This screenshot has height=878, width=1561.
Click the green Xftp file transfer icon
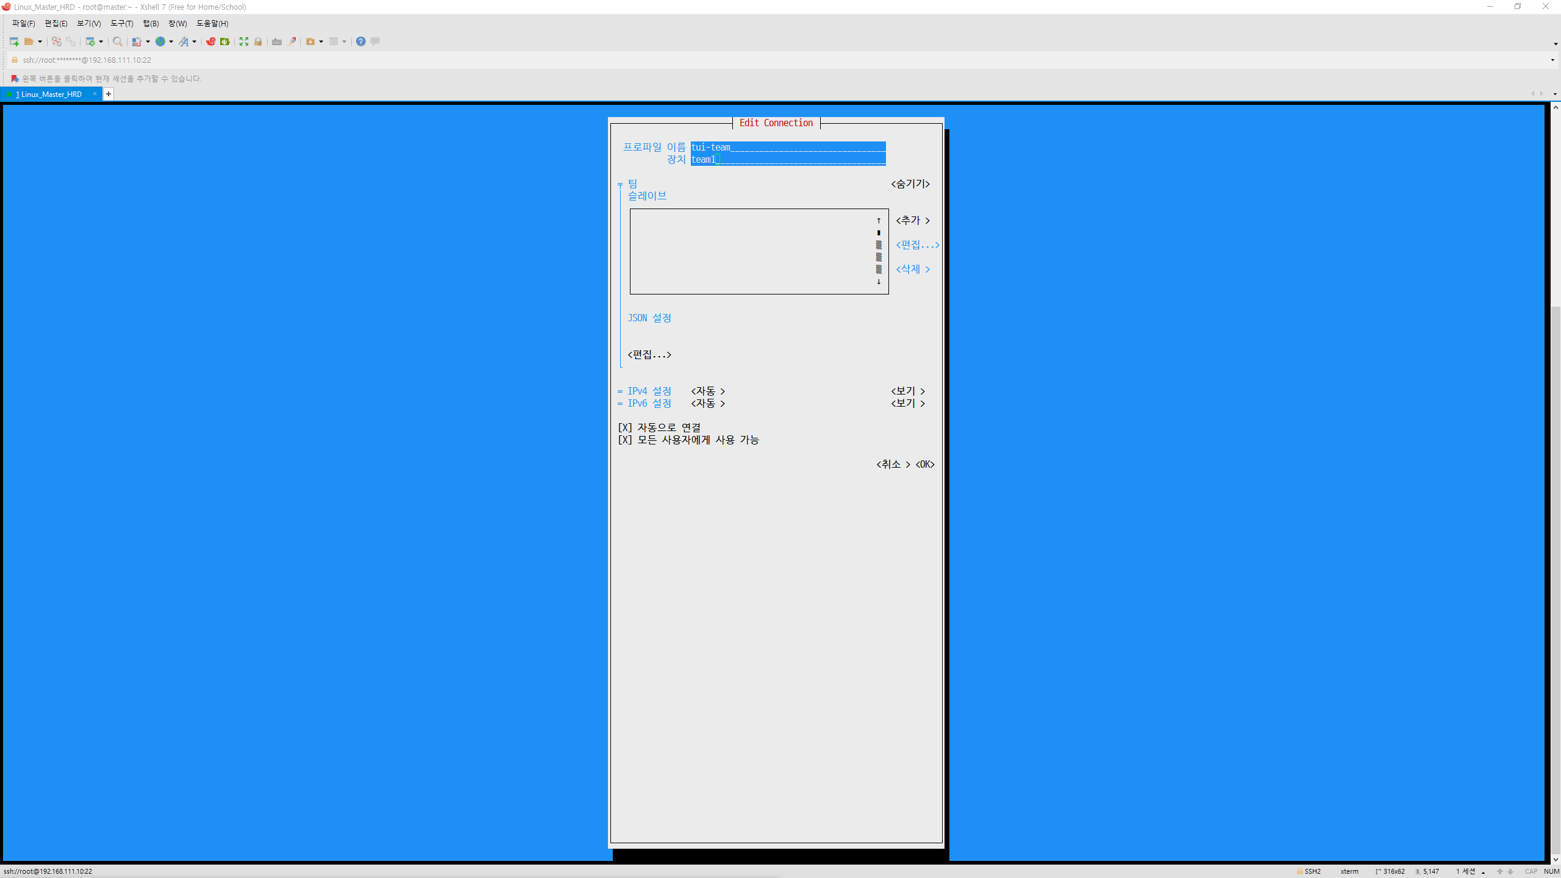tap(225, 41)
